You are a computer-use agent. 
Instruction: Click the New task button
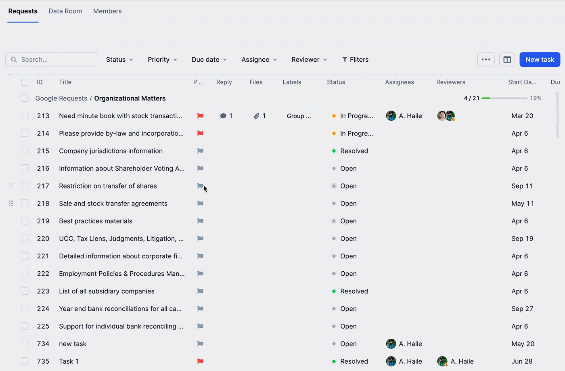540,59
